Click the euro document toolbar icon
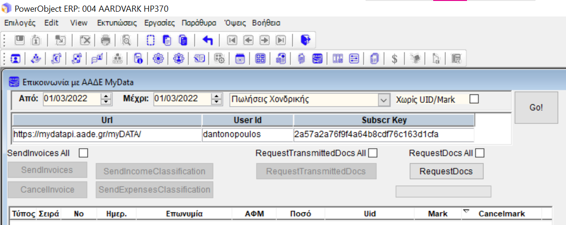The width and height of the screenshot is (566, 225). point(56,58)
